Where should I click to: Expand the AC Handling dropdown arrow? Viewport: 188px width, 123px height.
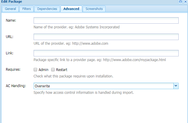[x=176, y=86]
